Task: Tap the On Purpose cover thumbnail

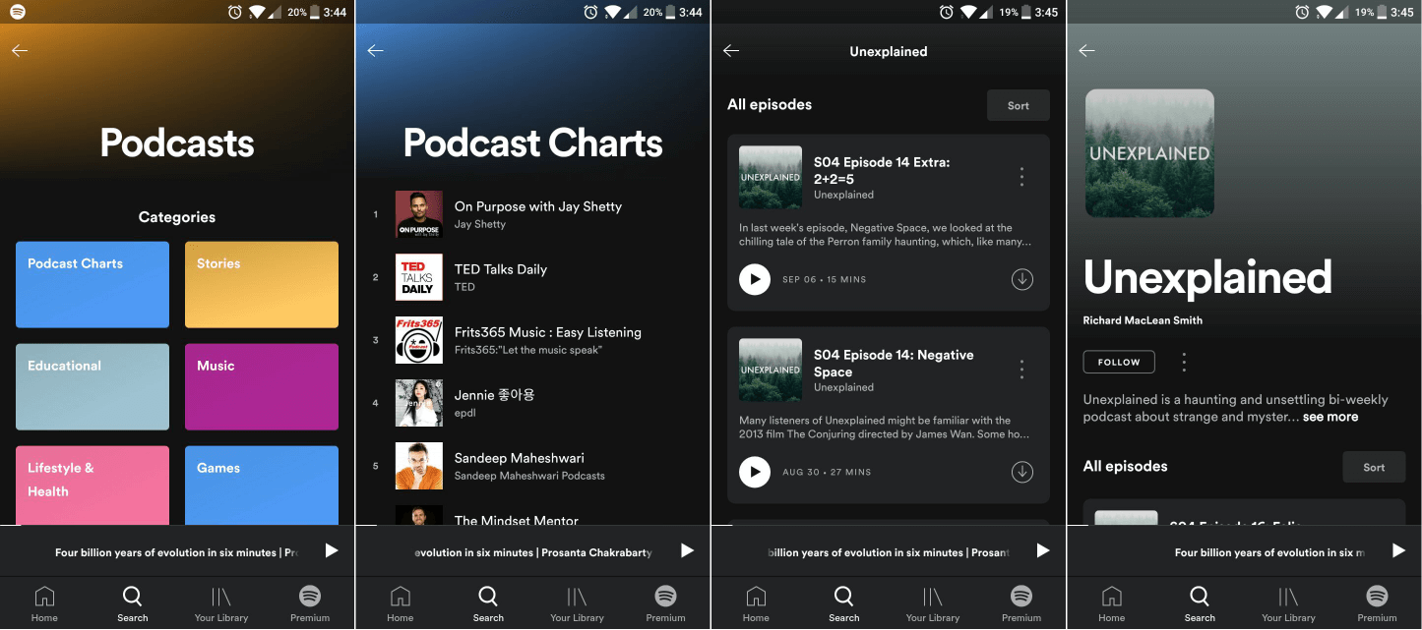Action: [419, 214]
